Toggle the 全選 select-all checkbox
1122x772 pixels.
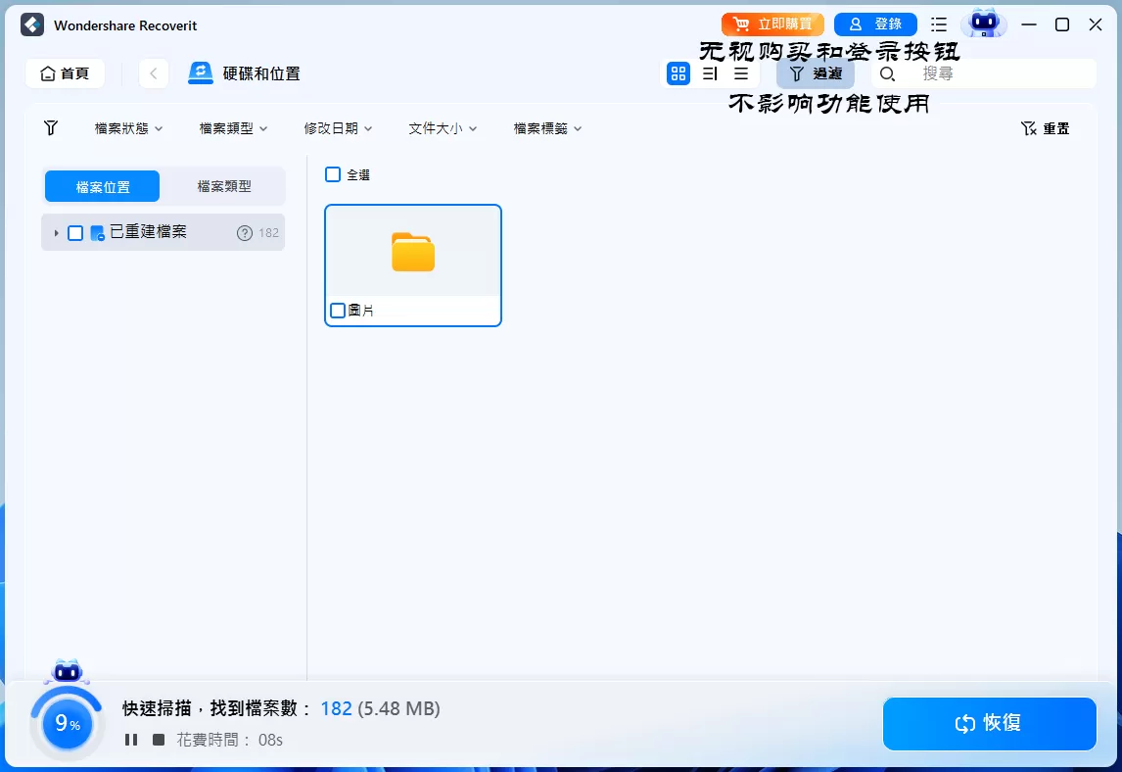click(332, 174)
